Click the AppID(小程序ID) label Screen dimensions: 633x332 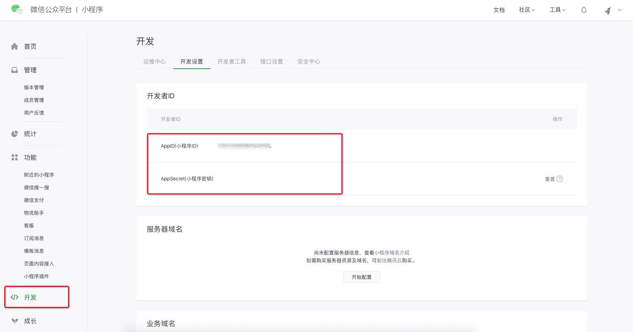179,146
